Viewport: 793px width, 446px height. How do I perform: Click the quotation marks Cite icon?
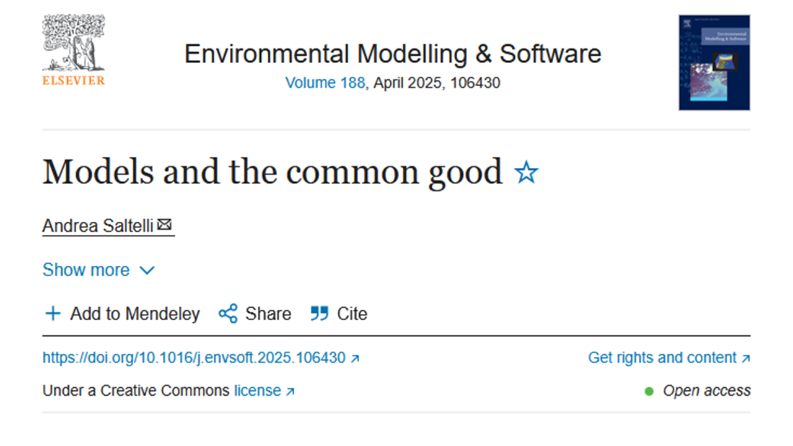pos(320,313)
